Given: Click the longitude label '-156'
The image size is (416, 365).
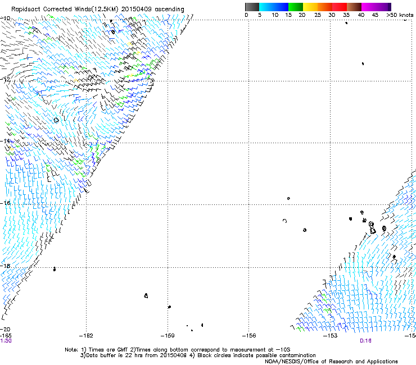Looking at the screenshot, I should [x=249, y=336].
